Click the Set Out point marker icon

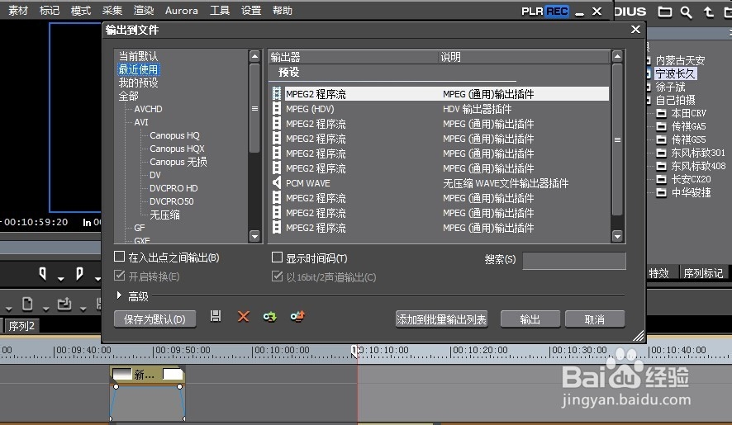click(79, 274)
